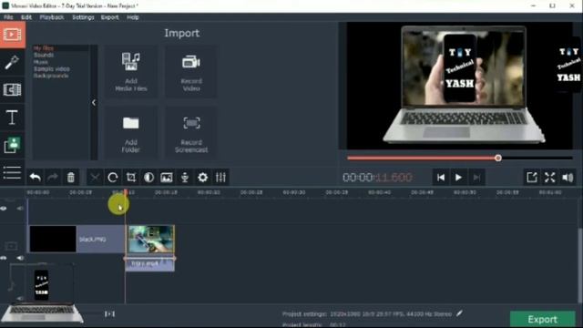Open the Playback menu
This screenshot has height=328, width=583.
[x=52, y=17]
